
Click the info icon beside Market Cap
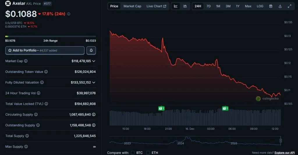click(x=26, y=61)
